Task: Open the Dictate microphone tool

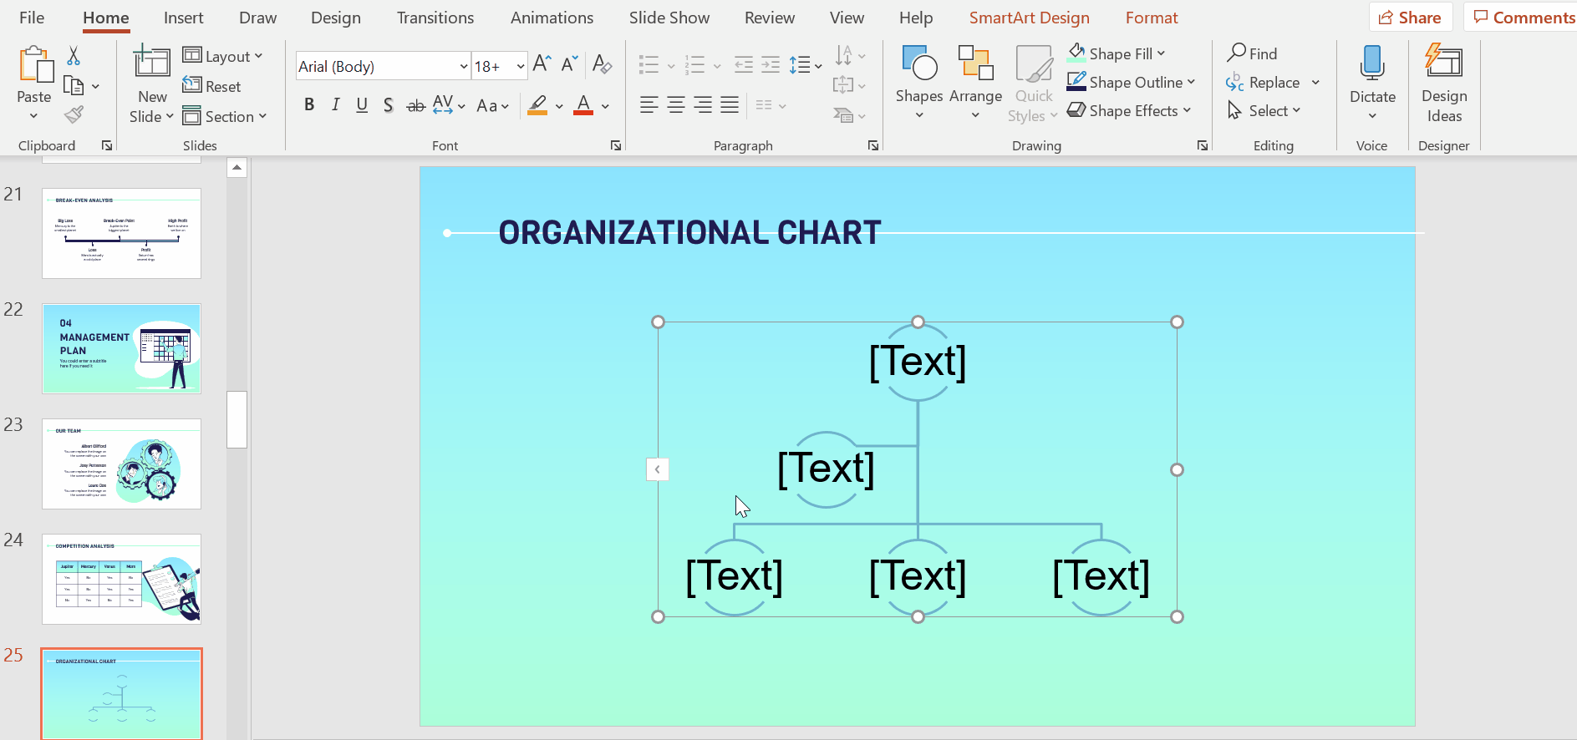Action: [x=1371, y=63]
